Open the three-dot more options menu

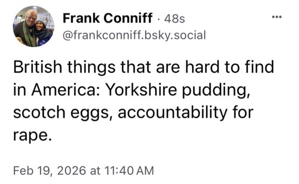click(x=276, y=18)
